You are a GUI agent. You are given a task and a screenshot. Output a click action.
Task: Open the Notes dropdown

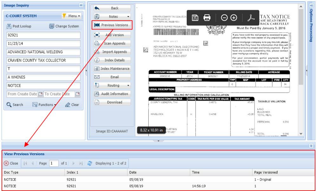tap(112, 16)
